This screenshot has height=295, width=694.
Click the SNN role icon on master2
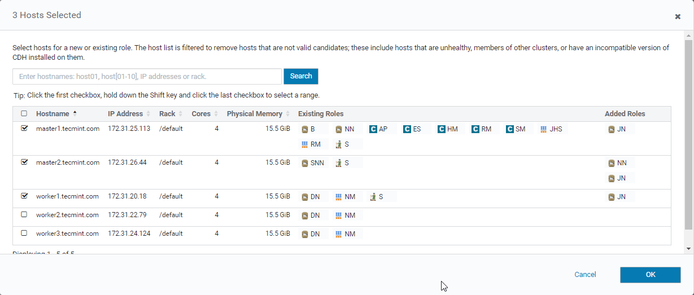(x=305, y=163)
